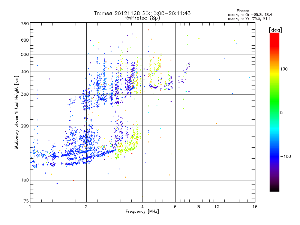This screenshot has width=300, height=225.
Task: Click the x-axis tick label '6'
Action: pyautogui.click(x=175, y=207)
